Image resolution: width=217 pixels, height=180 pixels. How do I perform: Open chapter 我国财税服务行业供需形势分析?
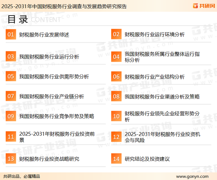point(54,76)
